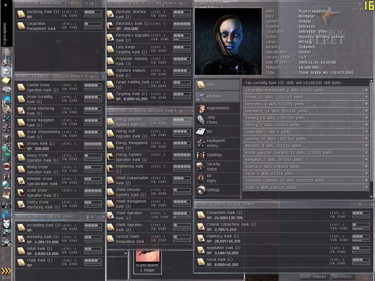Open the headphones jukebox sidebar icon
This screenshot has height=281, width=375.
point(7,204)
